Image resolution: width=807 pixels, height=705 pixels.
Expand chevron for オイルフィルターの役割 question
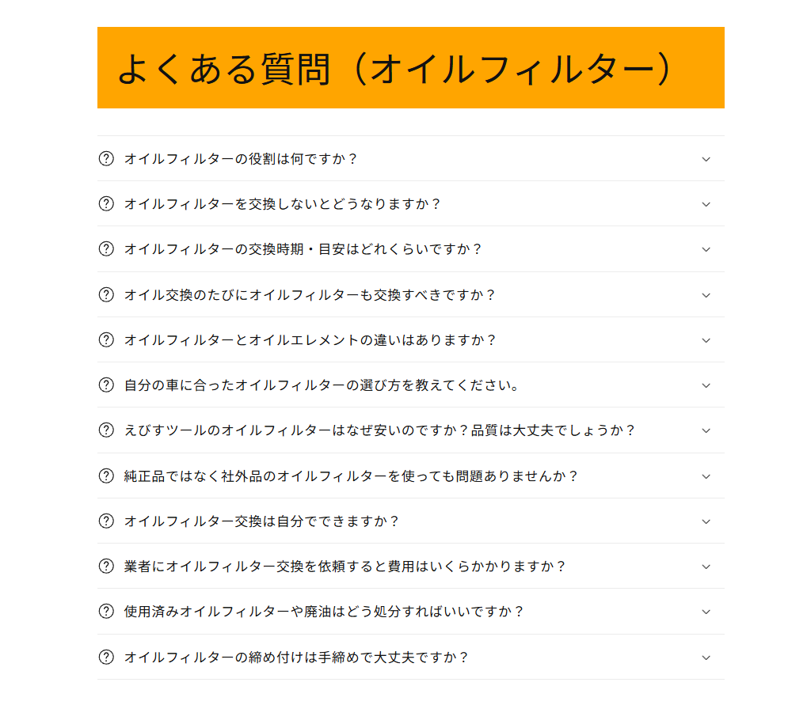[x=706, y=159]
